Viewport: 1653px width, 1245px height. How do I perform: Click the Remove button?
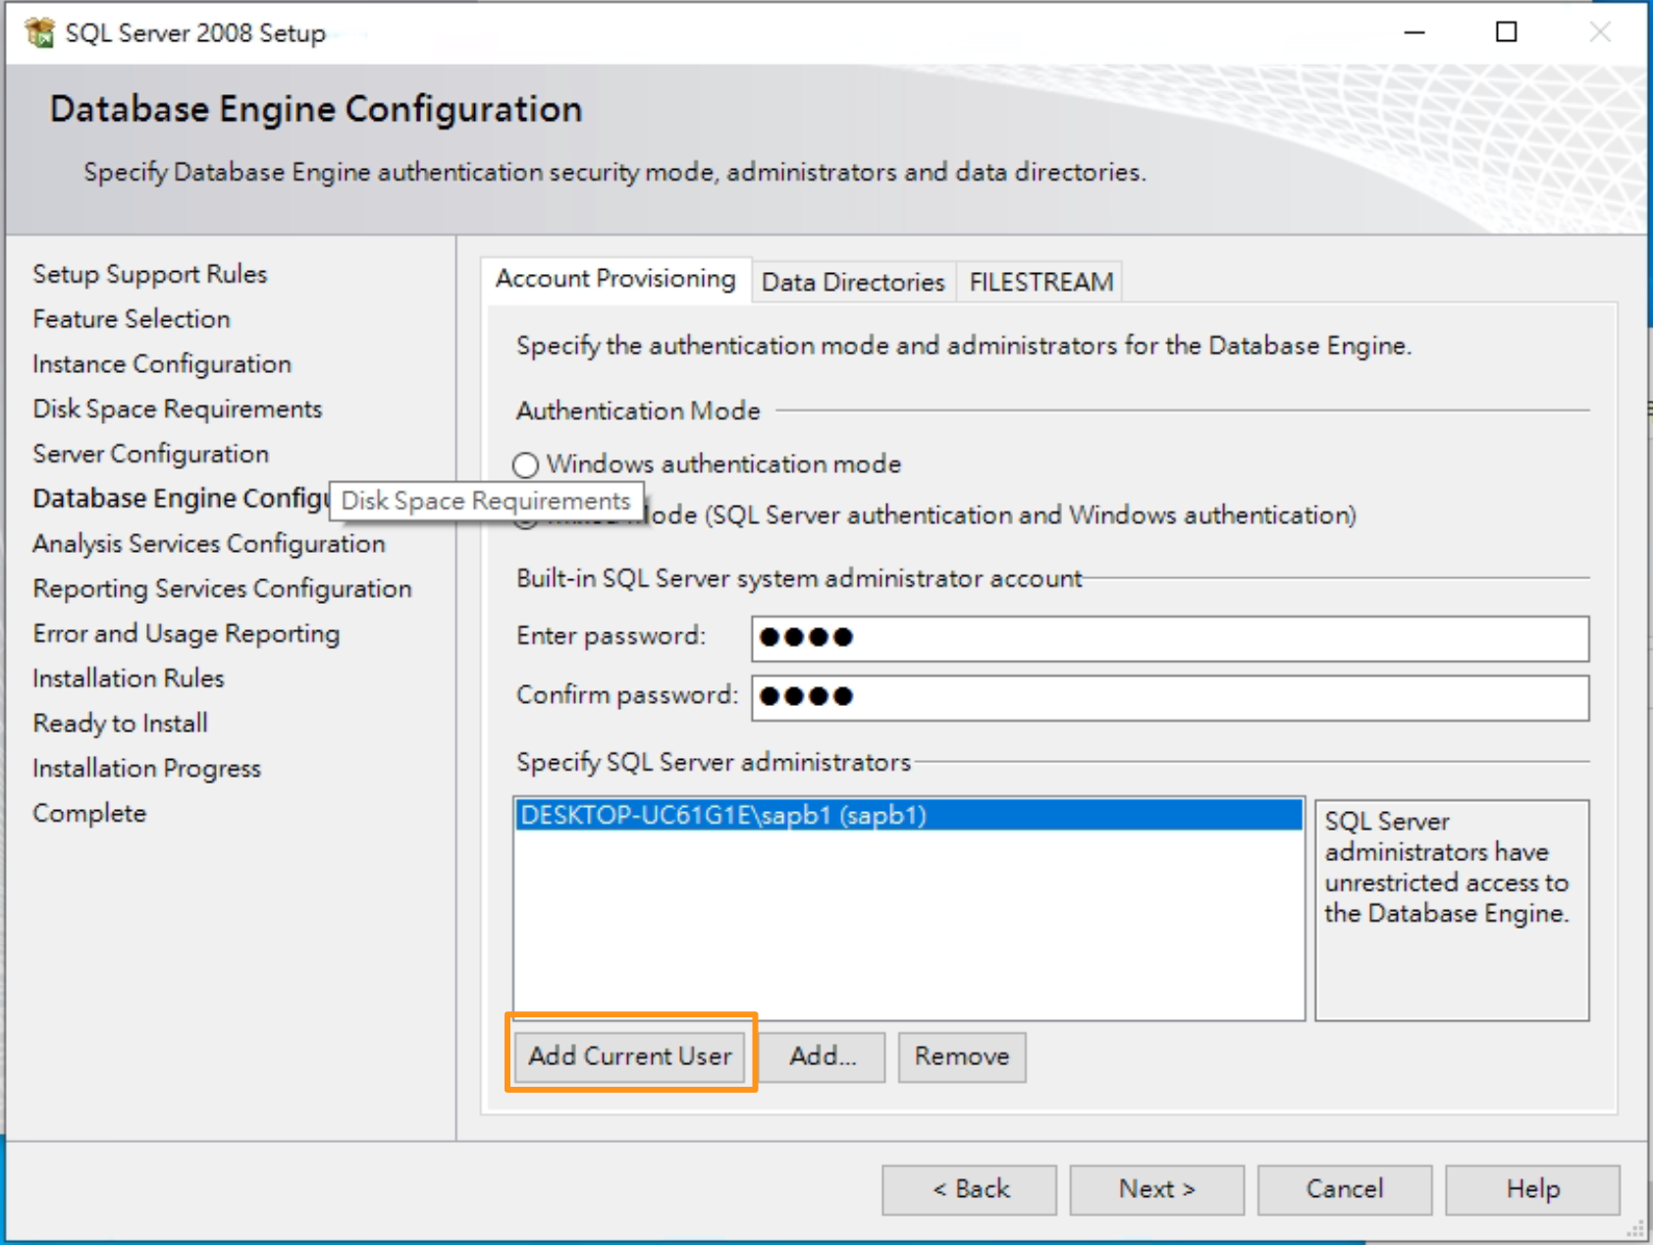click(x=961, y=1056)
